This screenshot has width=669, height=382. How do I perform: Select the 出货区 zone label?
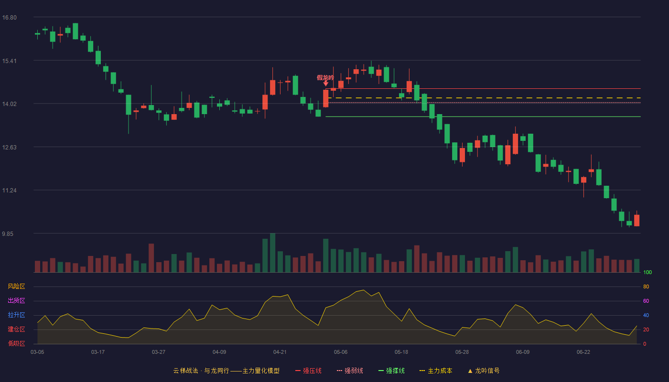(16, 301)
